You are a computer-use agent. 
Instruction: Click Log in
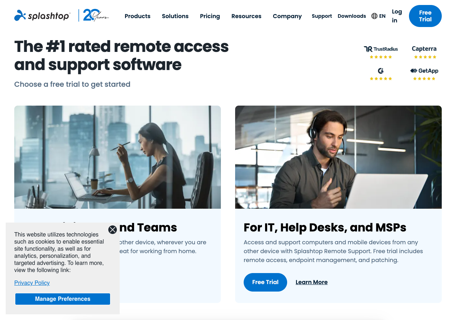click(397, 16)
